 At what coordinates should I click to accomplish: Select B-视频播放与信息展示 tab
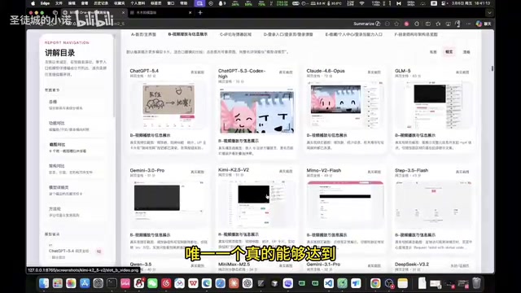tap(188, 34)
